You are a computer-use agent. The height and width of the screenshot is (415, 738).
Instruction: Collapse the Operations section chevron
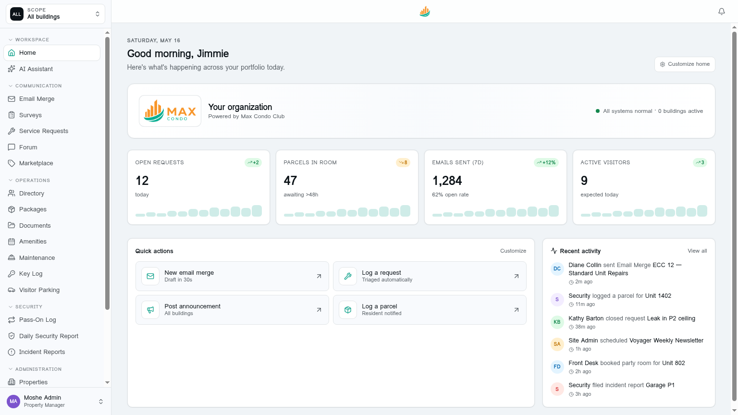click(x=11, y=181)
